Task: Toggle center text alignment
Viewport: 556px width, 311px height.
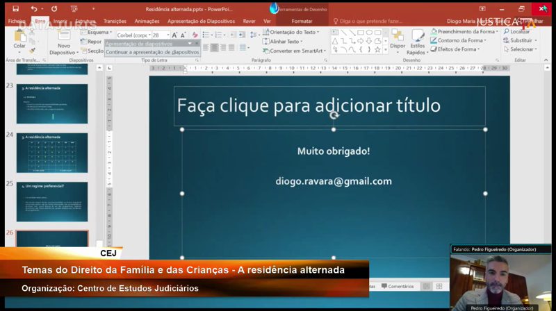Action: point(214,47)
